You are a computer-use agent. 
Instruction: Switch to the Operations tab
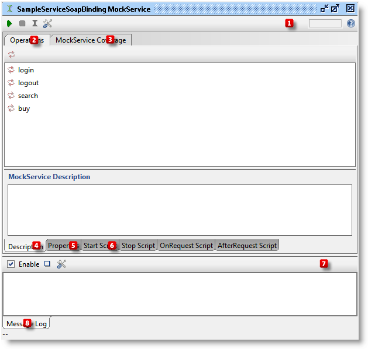coord(27,40)
